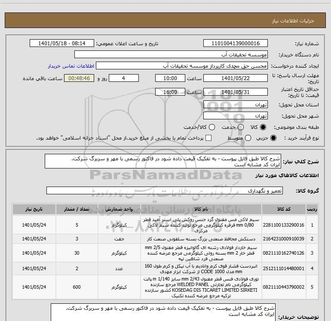
Task: Click the تاریخ نیاز column header
Action: pos(34,209)
